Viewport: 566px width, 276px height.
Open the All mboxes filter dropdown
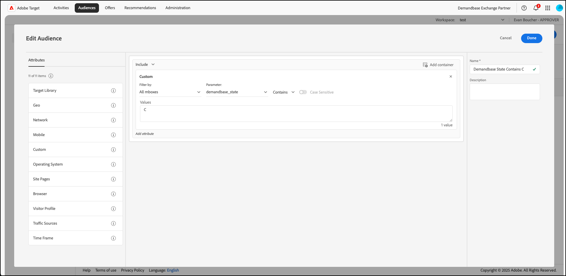(170, 92)
